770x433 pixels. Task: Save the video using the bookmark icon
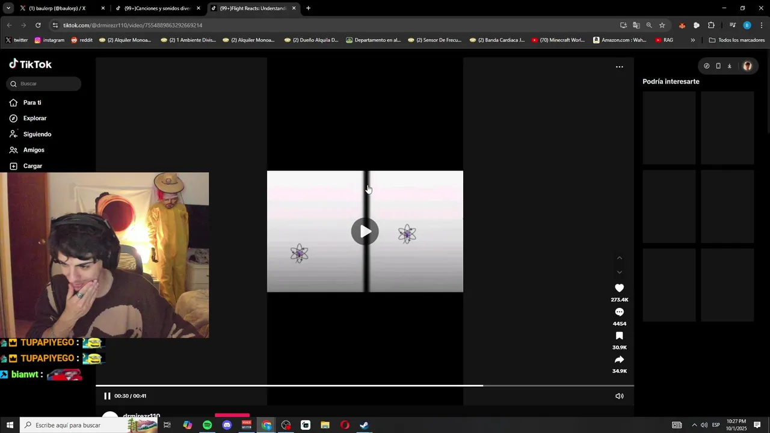coord(619,336)
